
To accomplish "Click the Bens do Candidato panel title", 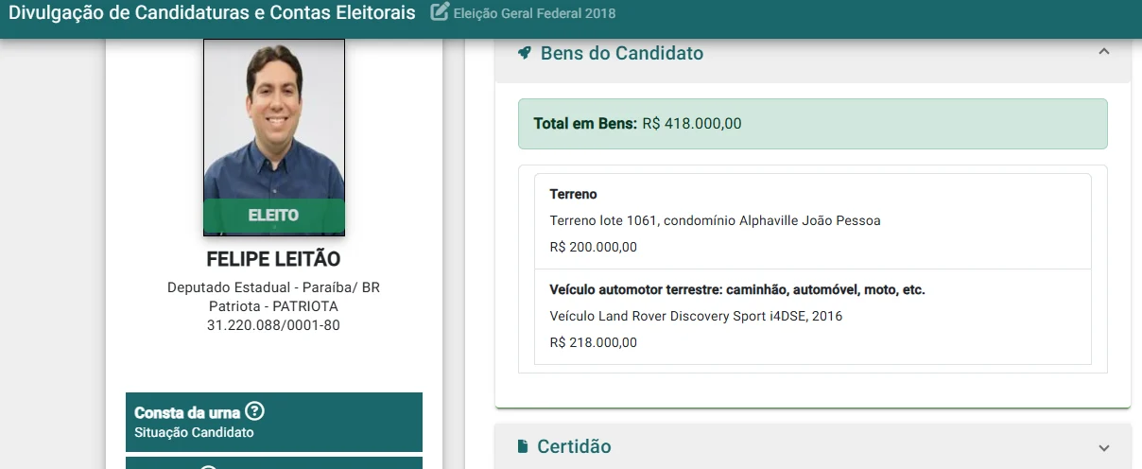I will (x=622, y=53).
